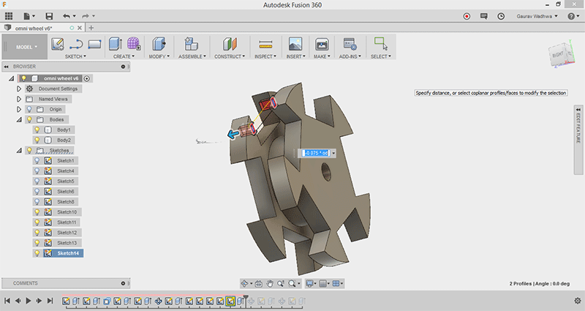Open the MODIFY menu

pos(159,56)
